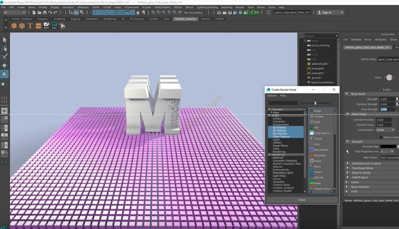
Task: Click the Outliner search field
Action: (x=319, y=35)
